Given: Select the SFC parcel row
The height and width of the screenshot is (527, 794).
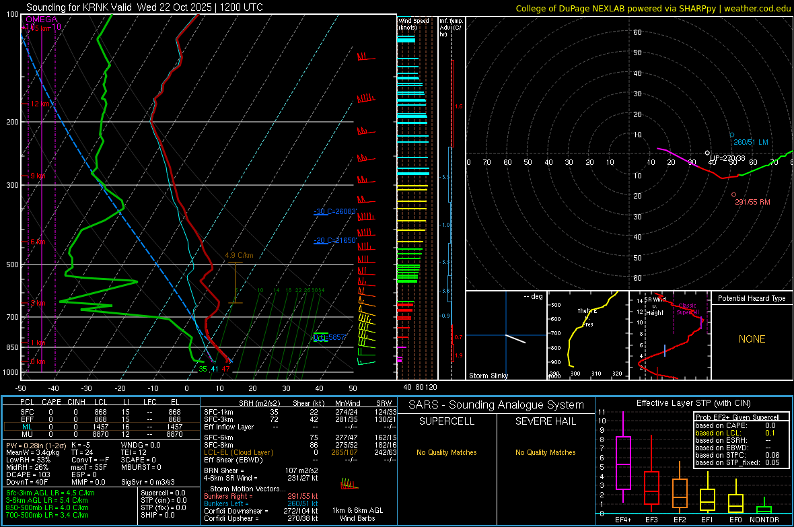Looking at the screenshot, I should 102,412.
